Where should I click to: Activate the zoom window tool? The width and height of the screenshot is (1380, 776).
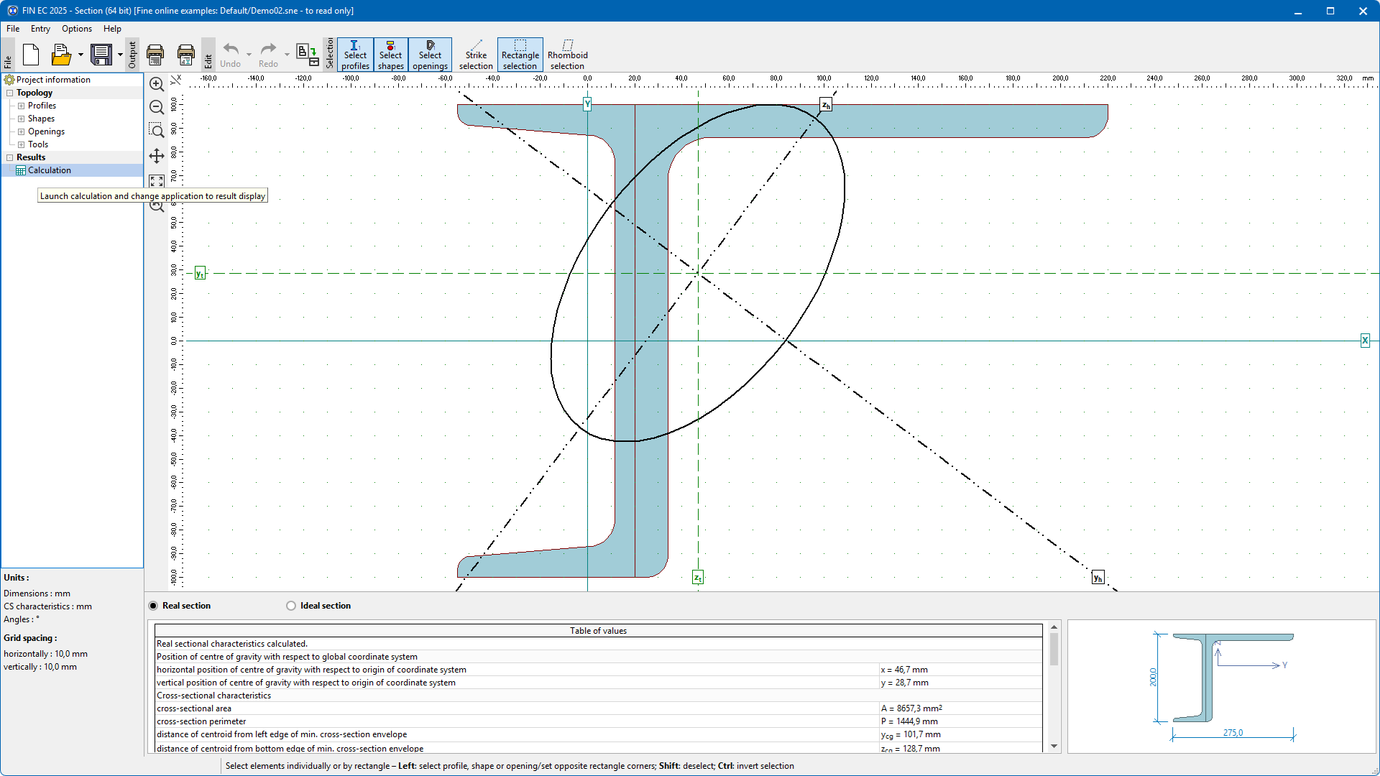(157, 131)
